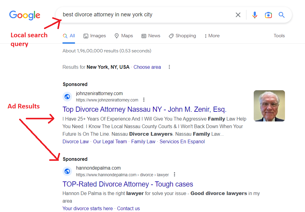Switch to the Images tab
305x212 pixels.
pyautogui.click(x=95, y=36)
